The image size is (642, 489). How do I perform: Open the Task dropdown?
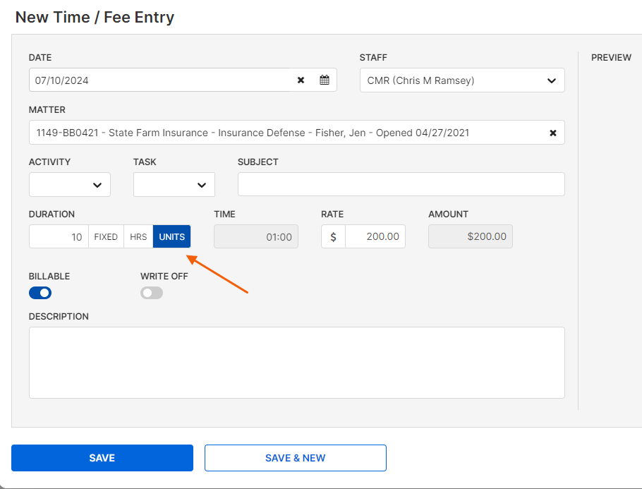pyautogui.click(x=174, y=185)
